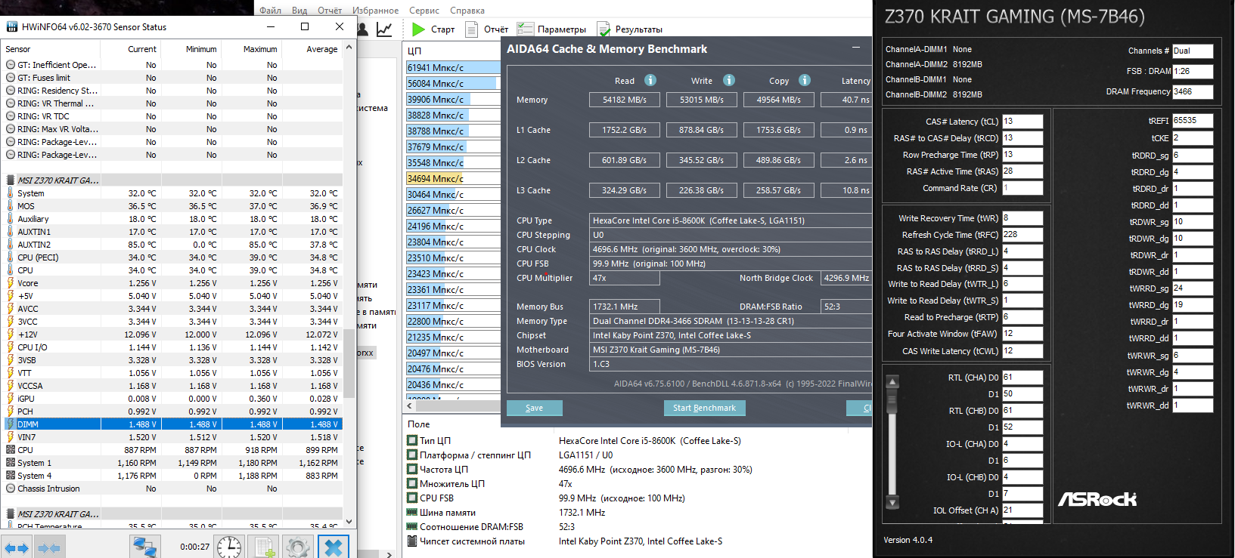Open the Избранное menu
Viewport: 1235px width, 558px height.
click(375, 11)
